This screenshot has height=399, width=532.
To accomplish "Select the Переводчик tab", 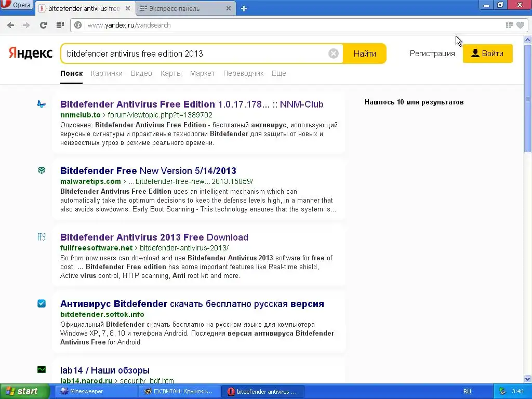I will point(243,73).
